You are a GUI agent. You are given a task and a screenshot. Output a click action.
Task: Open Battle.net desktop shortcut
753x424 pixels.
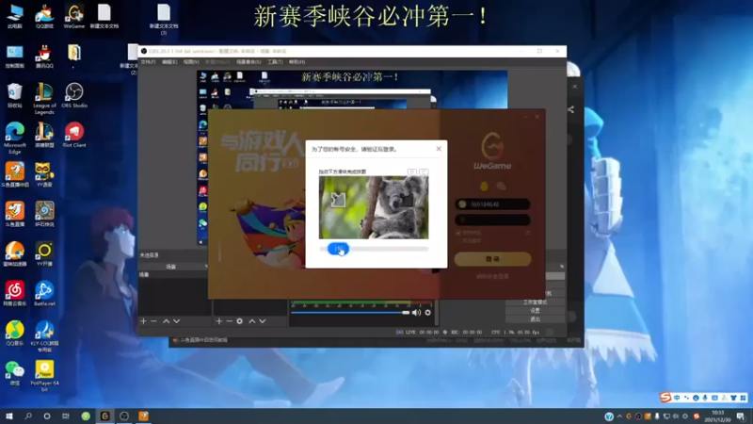coord(44,294)
